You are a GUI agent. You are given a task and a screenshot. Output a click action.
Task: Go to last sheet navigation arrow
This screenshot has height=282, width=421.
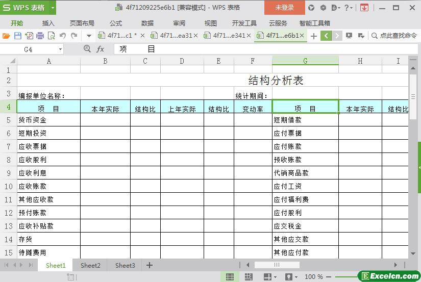pyautogui.click(x=31, y=265)
